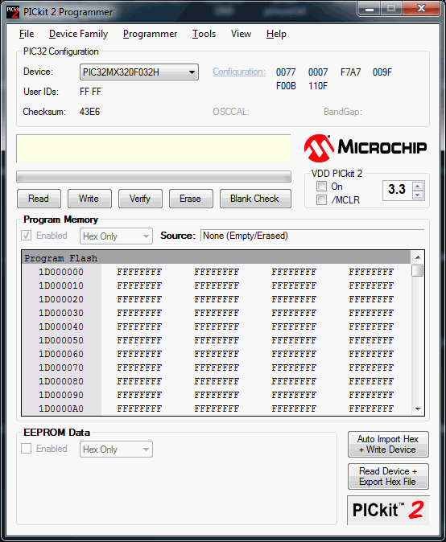446x542 pixels.
Task: Open the Device Family menu
Action: pos(79,34)
